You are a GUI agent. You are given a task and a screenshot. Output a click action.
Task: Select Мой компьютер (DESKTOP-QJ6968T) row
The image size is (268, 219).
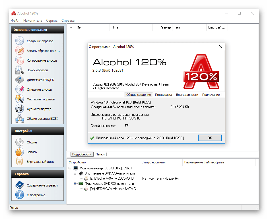(x=106, y=168)
